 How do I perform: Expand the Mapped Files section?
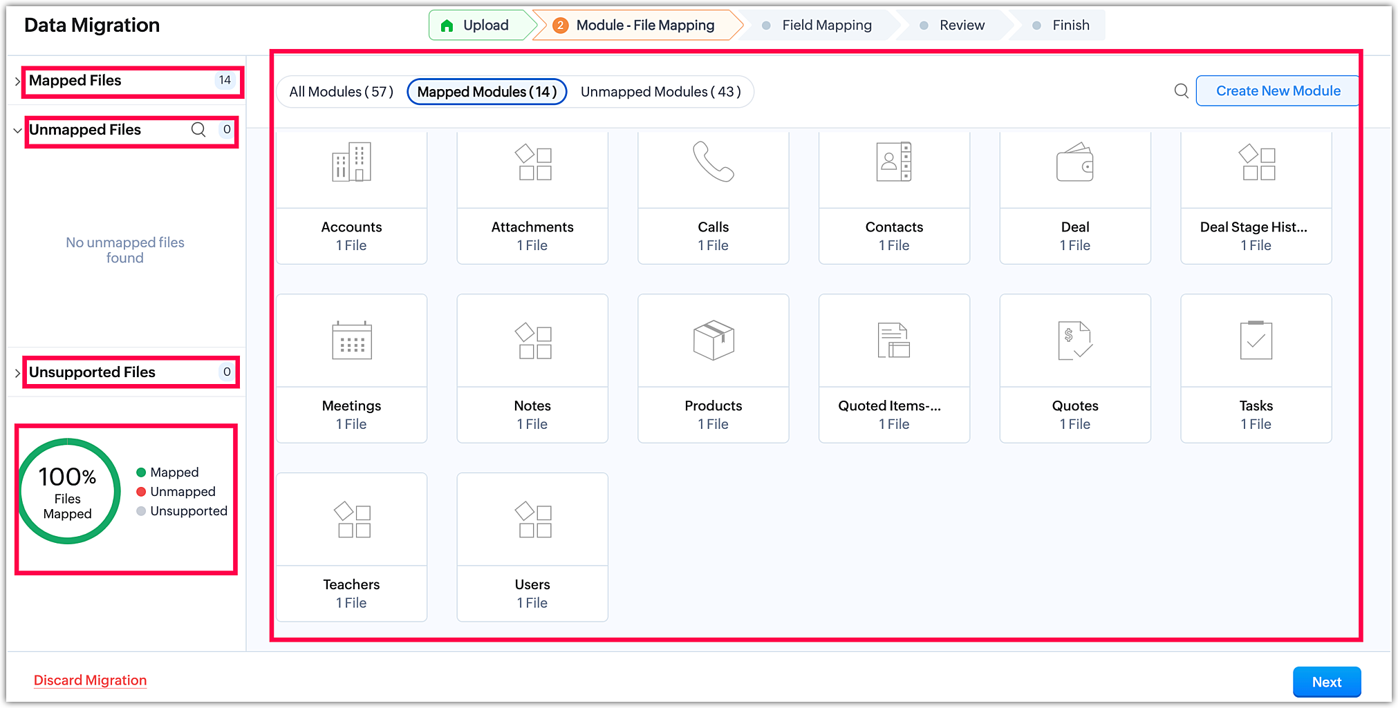(x=17, y=82)
